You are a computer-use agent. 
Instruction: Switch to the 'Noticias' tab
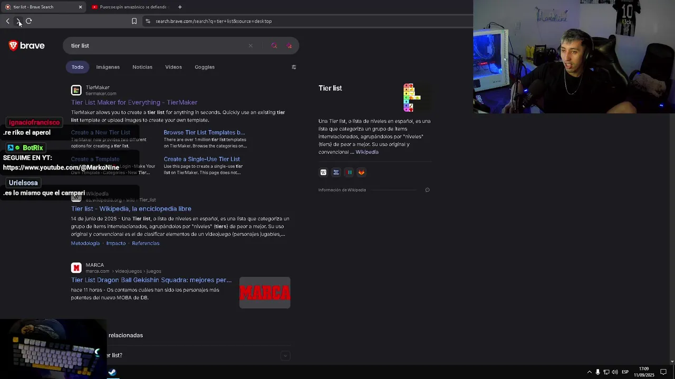coord(142,67)
